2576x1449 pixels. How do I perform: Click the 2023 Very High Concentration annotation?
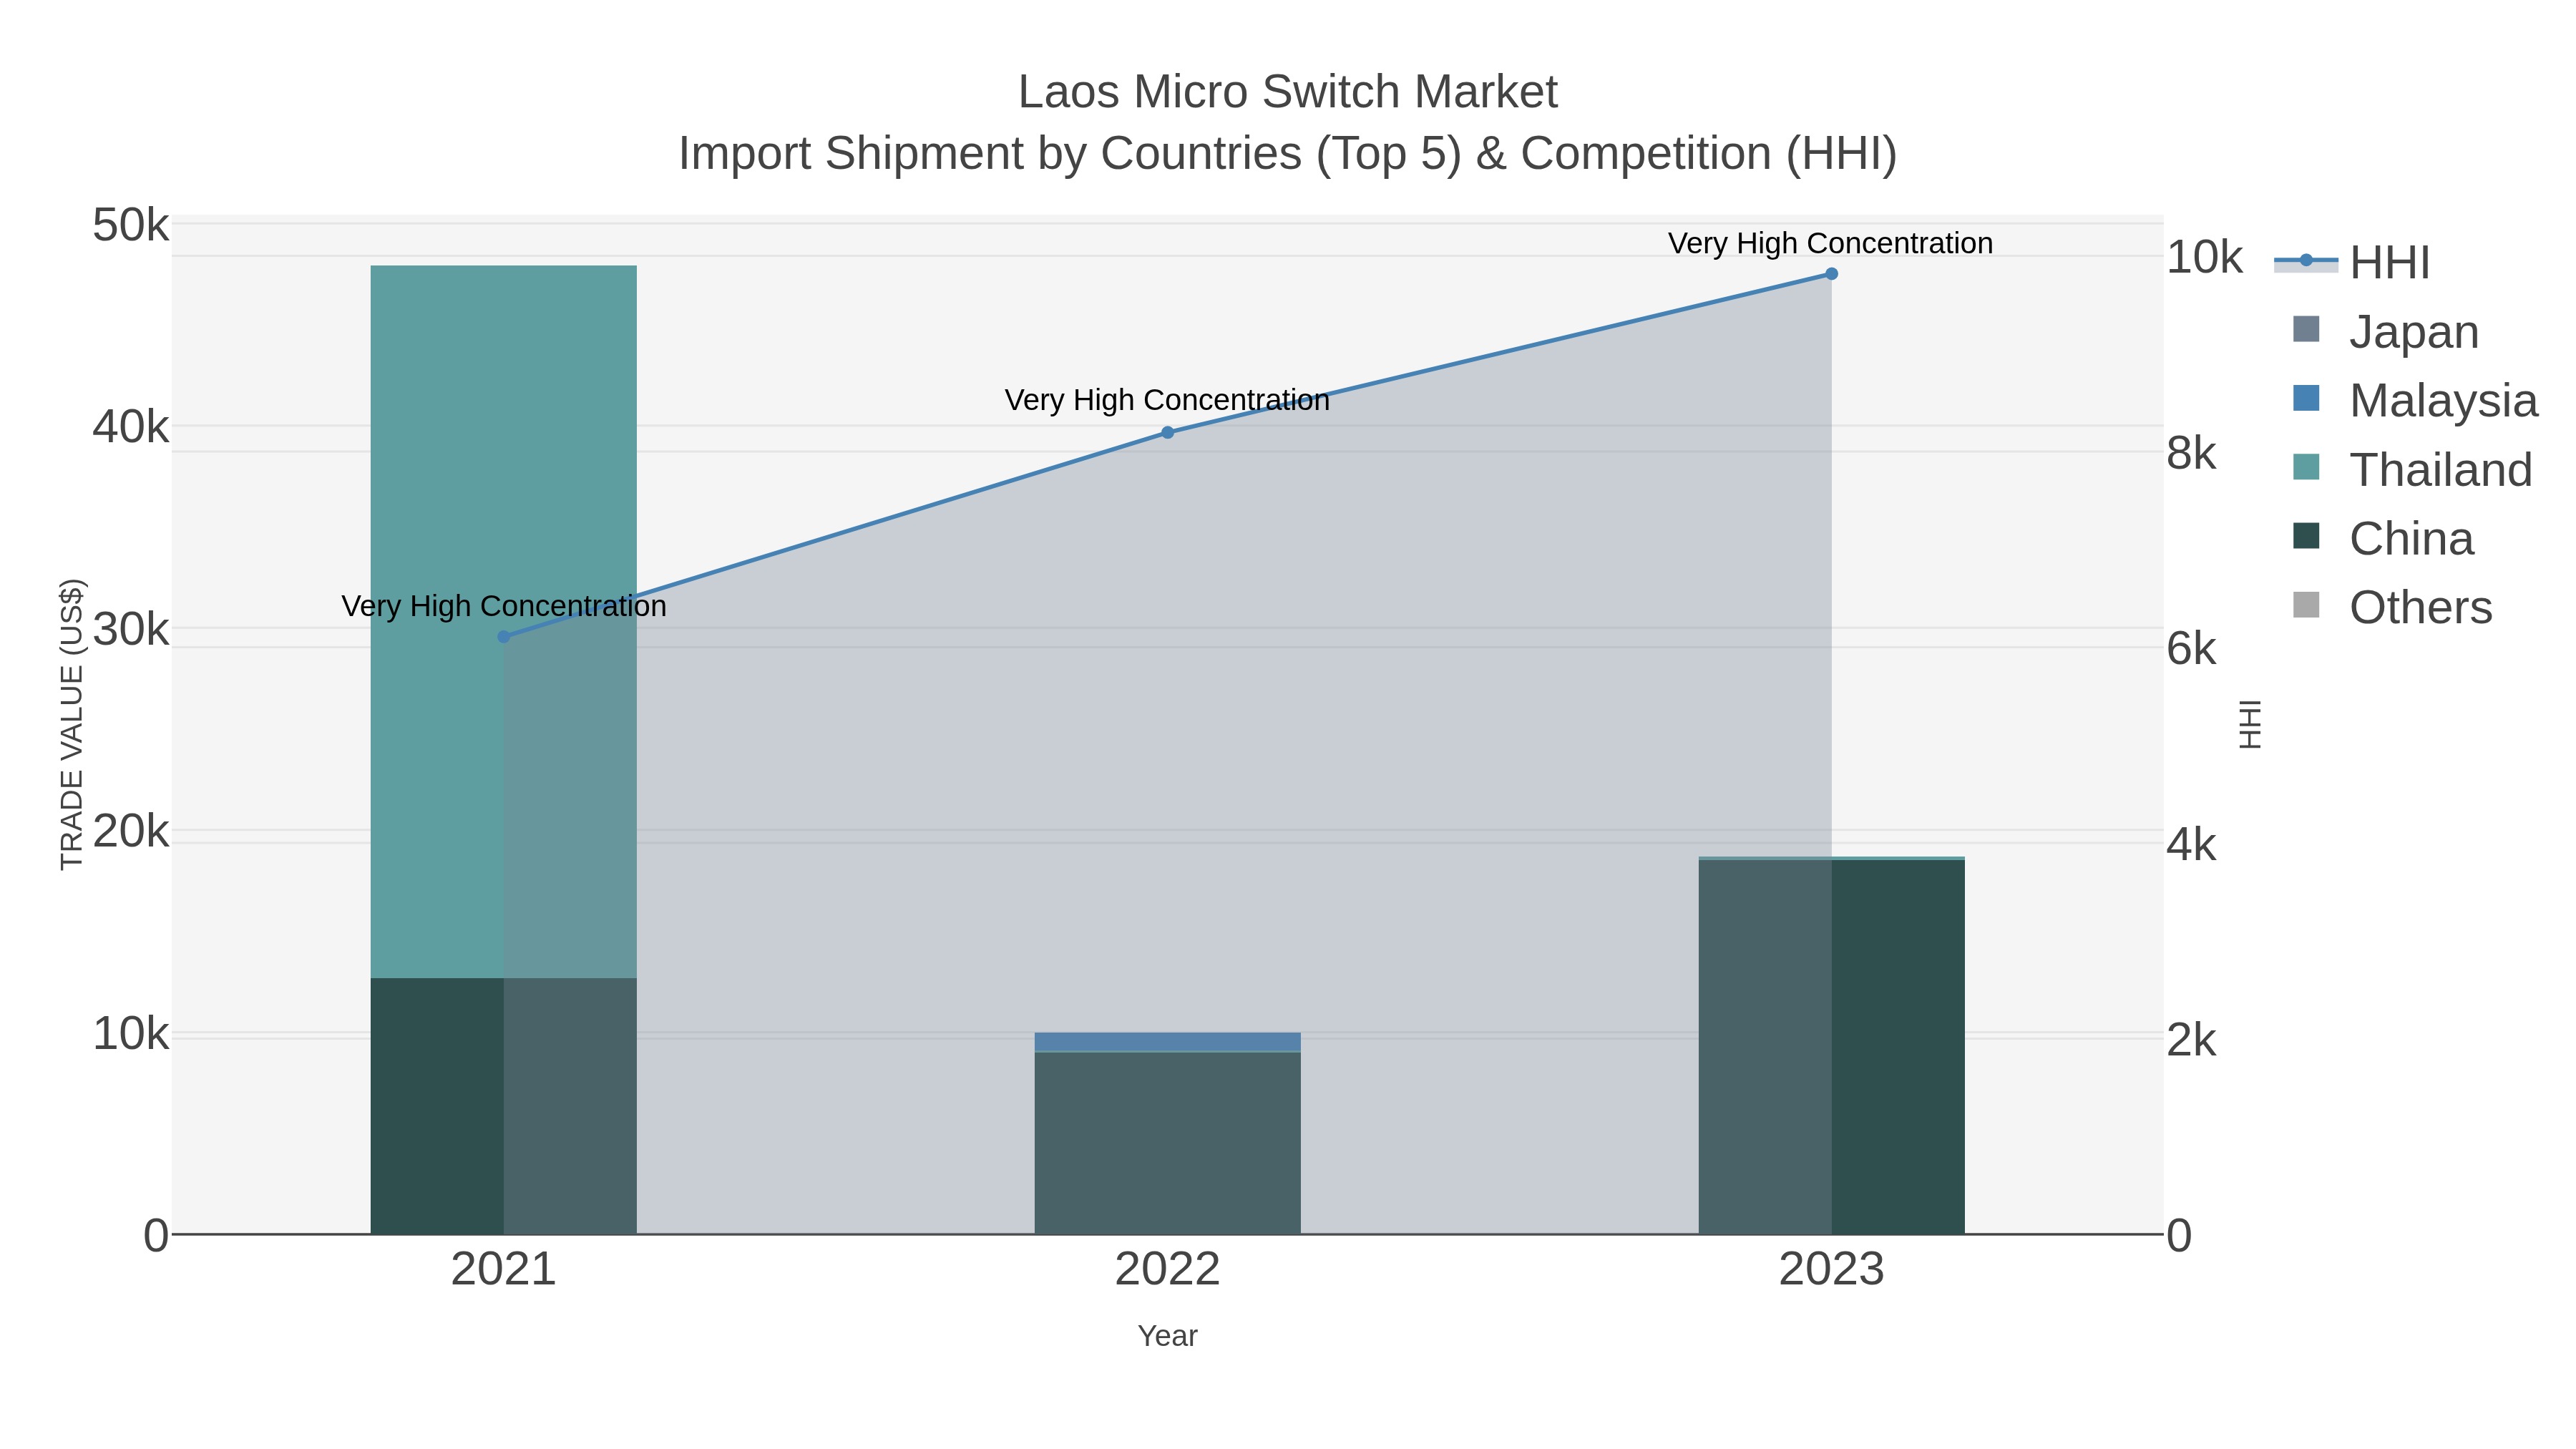(1831, 243)
